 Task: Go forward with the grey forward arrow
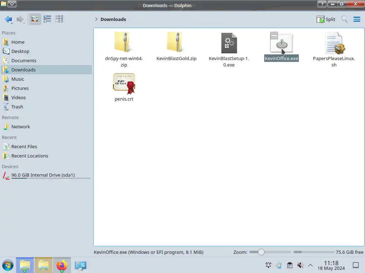(20, 19)
